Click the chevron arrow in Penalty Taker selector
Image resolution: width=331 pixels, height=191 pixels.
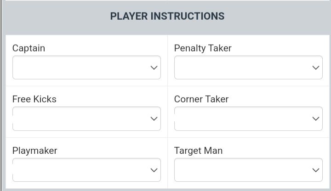(x=316, y=68)
